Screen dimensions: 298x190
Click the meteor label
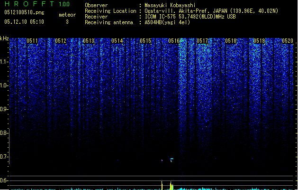click(67, 15)
